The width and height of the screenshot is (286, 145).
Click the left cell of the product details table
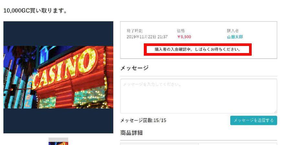click(159, 144)
